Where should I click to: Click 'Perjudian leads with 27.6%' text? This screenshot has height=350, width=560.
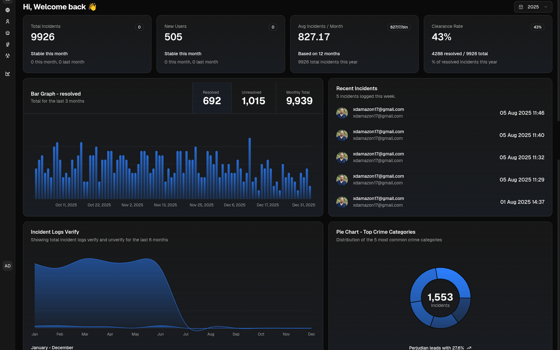[x=436, y=348]
